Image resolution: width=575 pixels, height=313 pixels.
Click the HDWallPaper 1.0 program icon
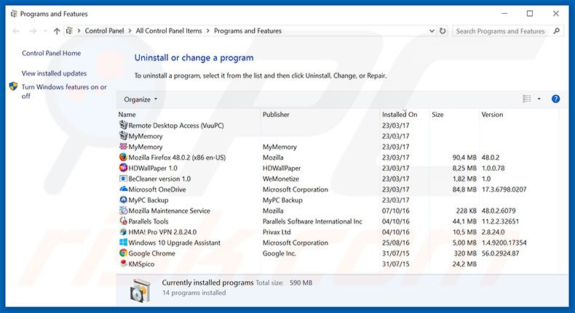(x=123, y=168)
